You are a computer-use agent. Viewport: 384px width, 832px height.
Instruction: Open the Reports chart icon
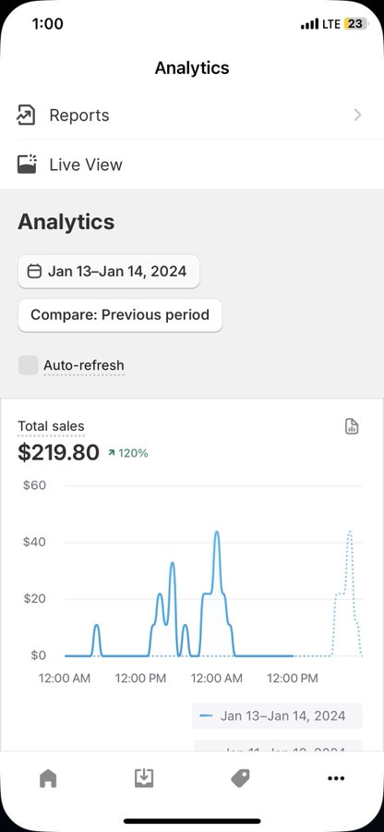tap(26, 116)
